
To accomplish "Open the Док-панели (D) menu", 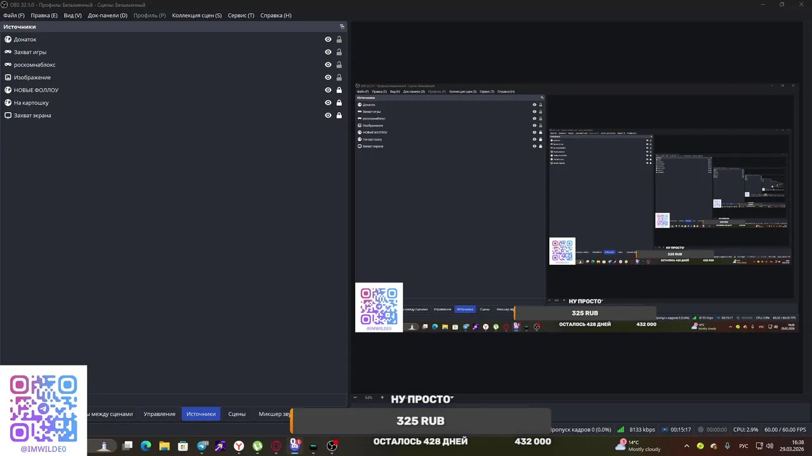I will point(107,15).
